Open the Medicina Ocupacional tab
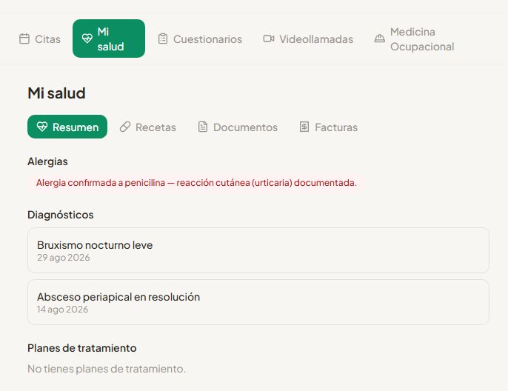 415,39
